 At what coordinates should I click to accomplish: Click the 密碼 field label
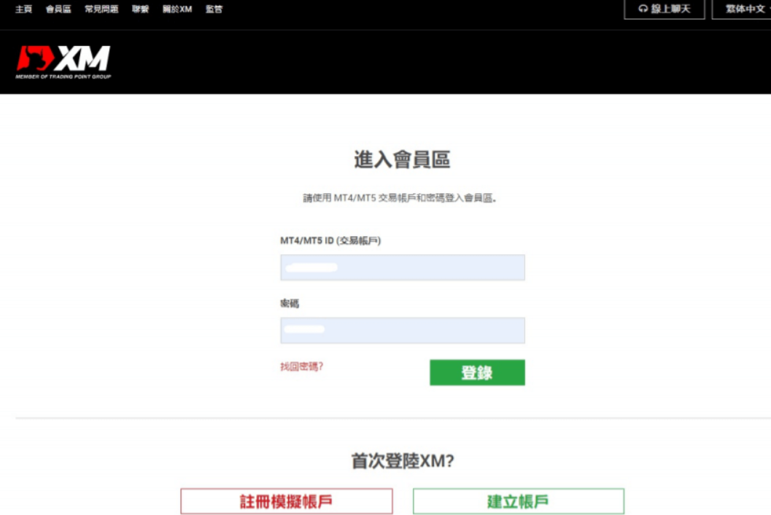[x=290, y=304]
